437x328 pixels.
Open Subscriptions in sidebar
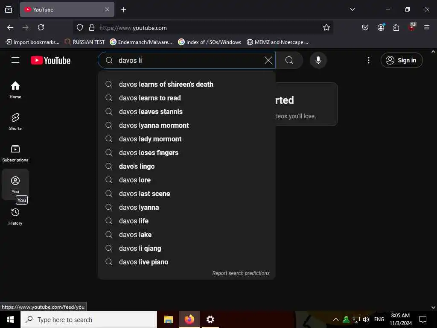pos(15,153)
